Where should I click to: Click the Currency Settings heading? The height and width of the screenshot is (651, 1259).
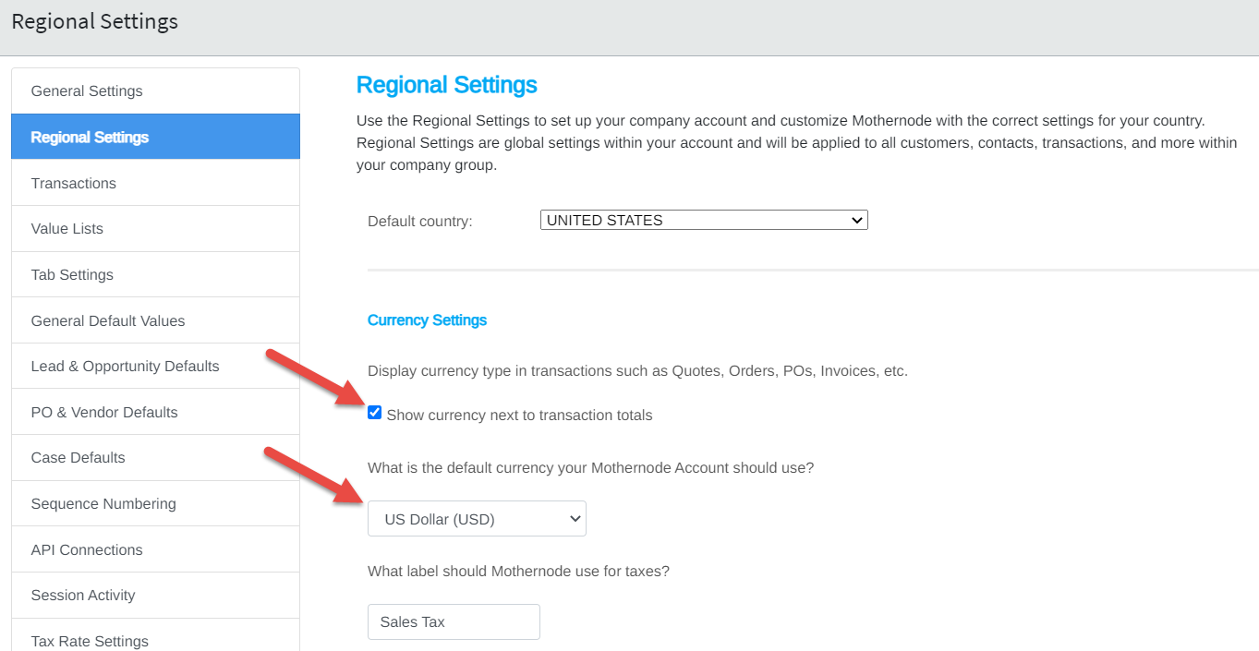tap(427, 319)
